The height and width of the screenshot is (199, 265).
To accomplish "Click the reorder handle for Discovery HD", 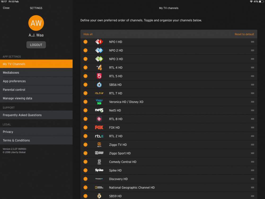I will [x=253, y=179].
